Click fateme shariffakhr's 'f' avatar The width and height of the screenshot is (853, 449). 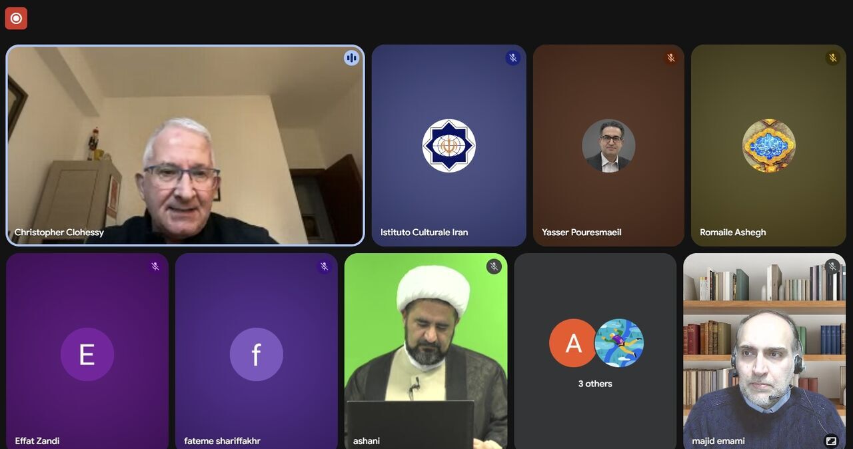(257, 354)
